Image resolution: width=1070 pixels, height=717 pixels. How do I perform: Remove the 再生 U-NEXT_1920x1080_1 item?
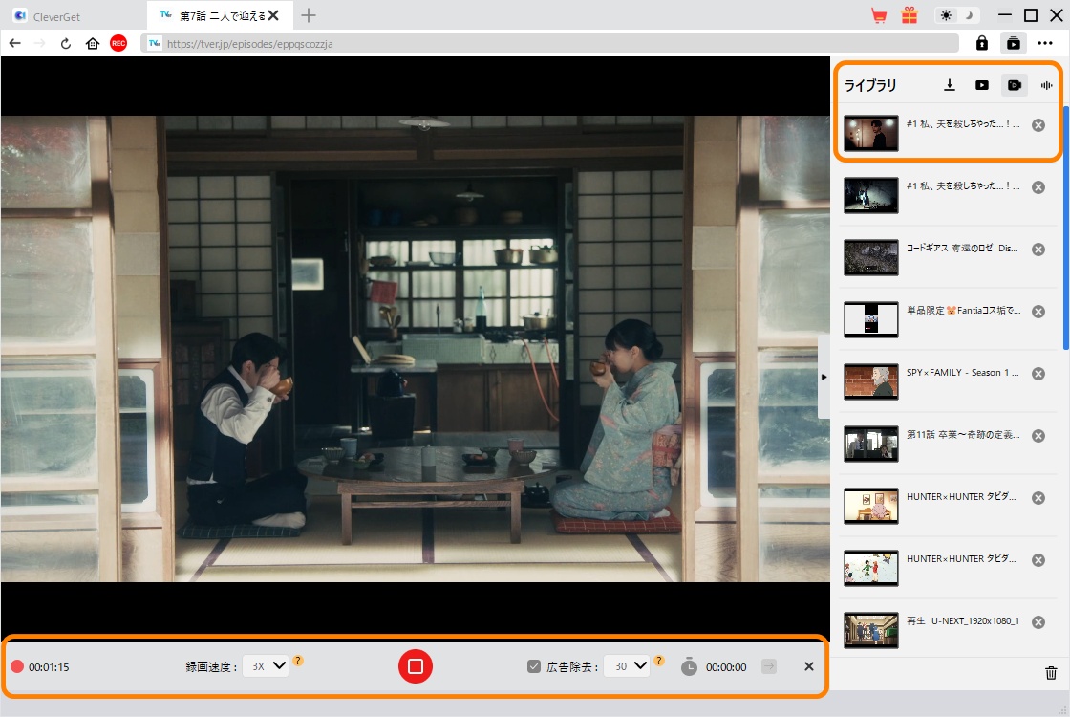1038,622
